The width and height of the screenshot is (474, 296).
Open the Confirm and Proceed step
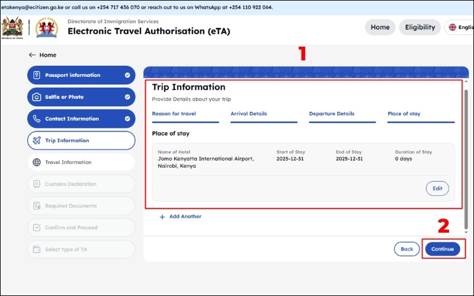(x=81, y=227)
